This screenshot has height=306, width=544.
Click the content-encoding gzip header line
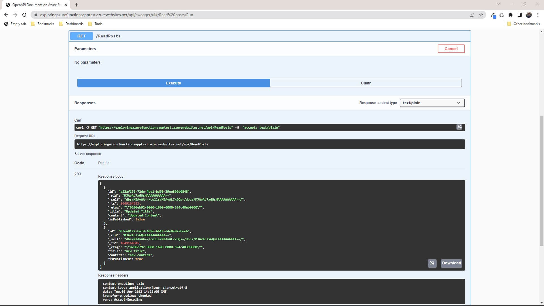tap(123, 284)
